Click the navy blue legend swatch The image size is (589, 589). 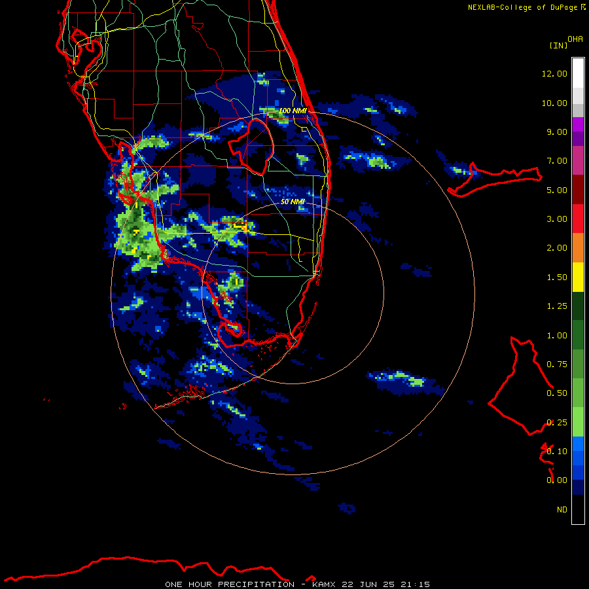(x=578, y=487)
